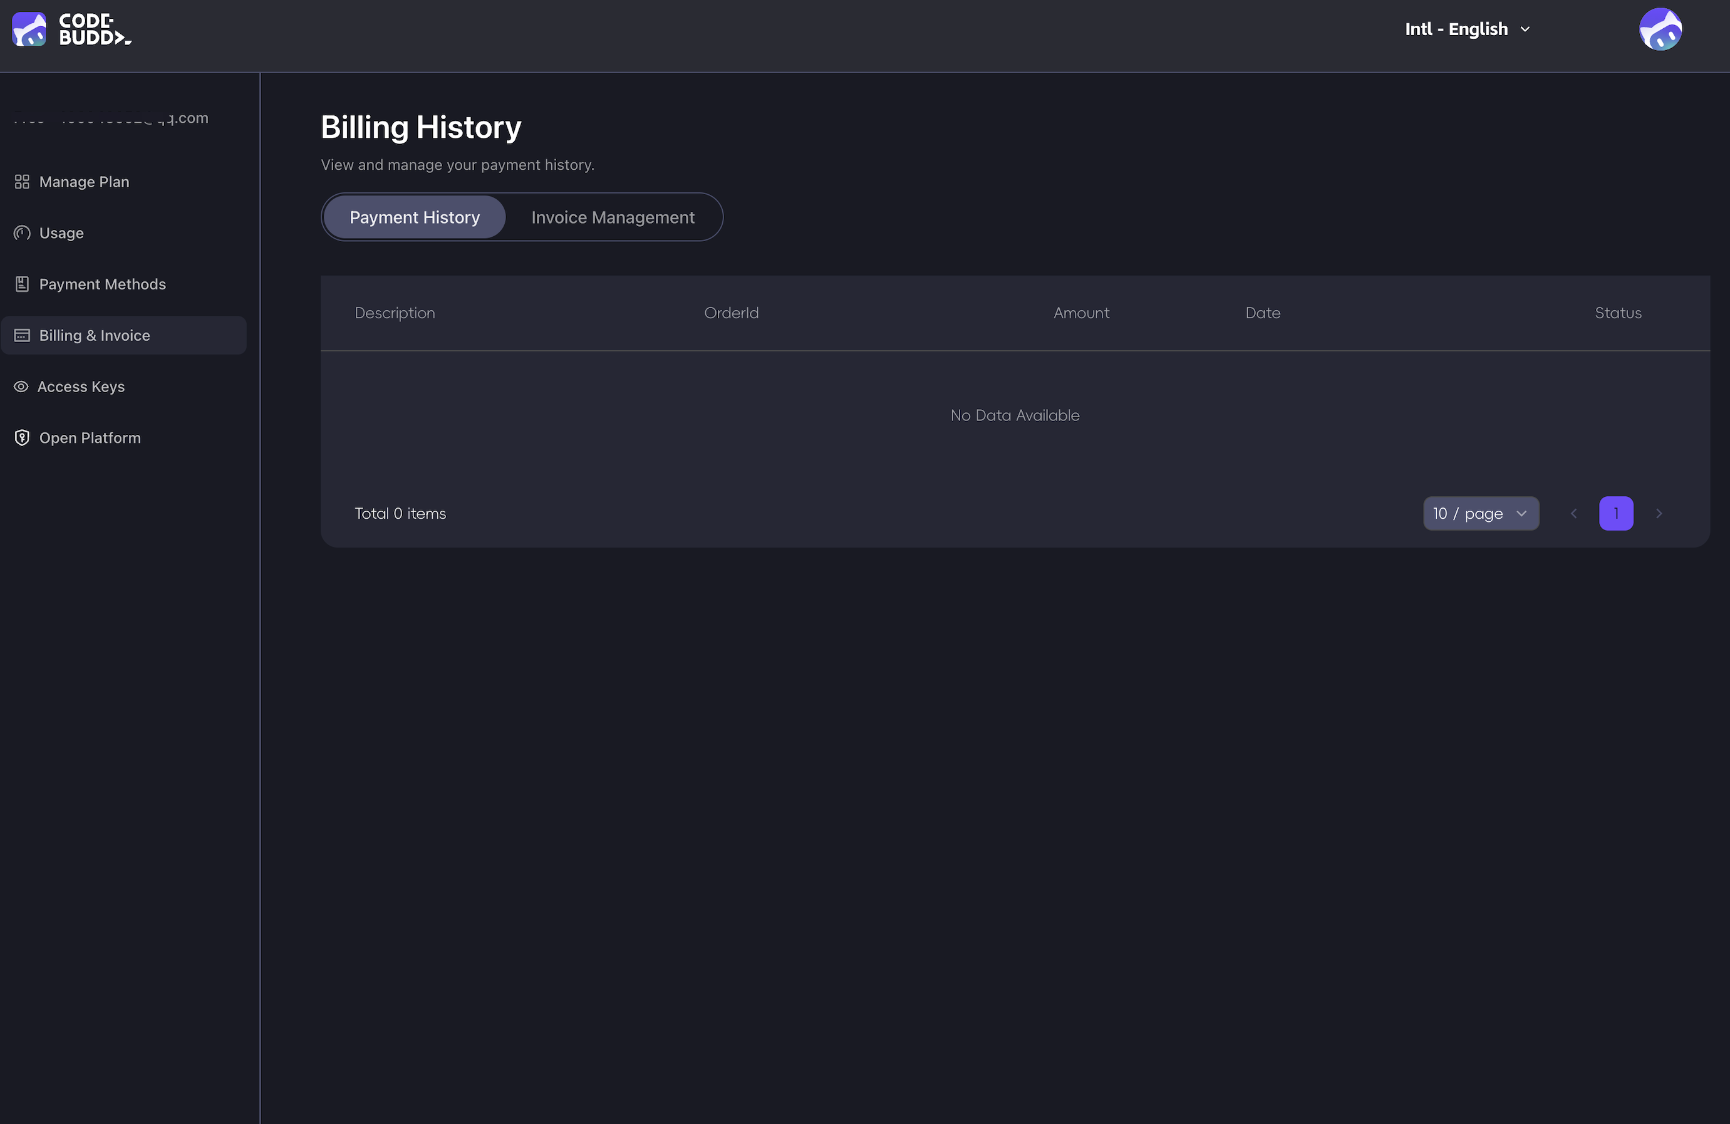Click the account email in sidebar
Viewport: 1730px width, 1124px height.
click(111, 118)
